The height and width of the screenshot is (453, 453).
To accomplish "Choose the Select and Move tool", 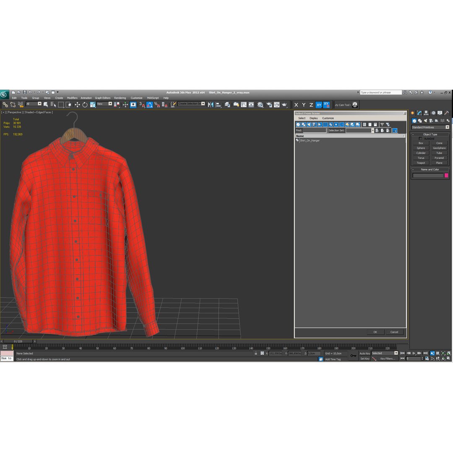I will click(x=77, y=104).
